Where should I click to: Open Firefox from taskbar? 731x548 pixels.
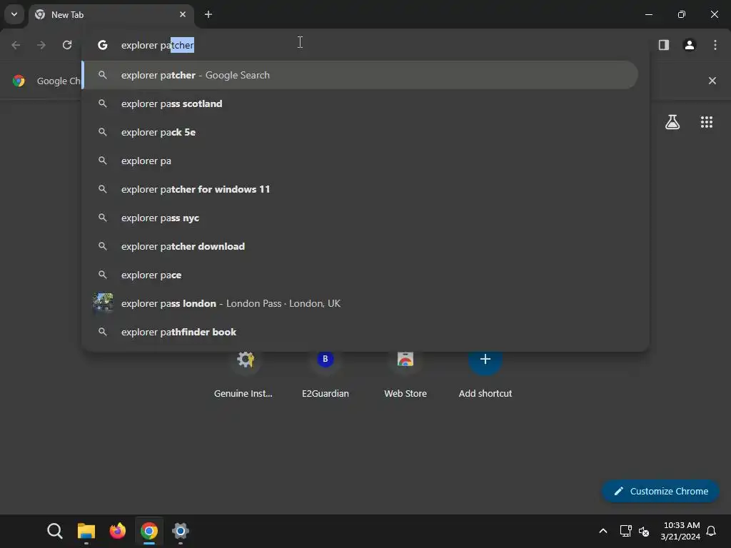118,531
